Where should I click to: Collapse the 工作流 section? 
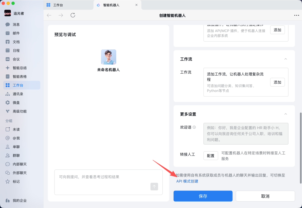click(286, 59)
